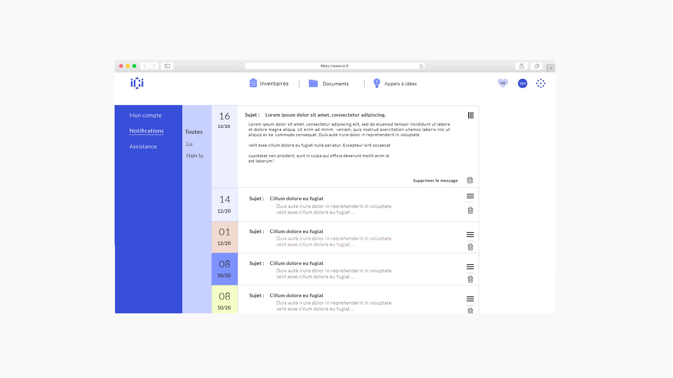Viewport: 673px width, 378px height.
Task: Click the 14 12/20 date tile
Action: [225, 205]
